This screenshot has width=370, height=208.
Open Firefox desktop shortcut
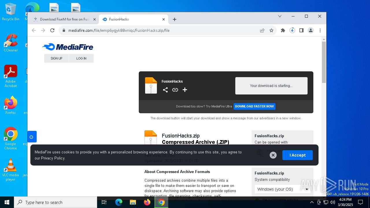pos(11,105)
